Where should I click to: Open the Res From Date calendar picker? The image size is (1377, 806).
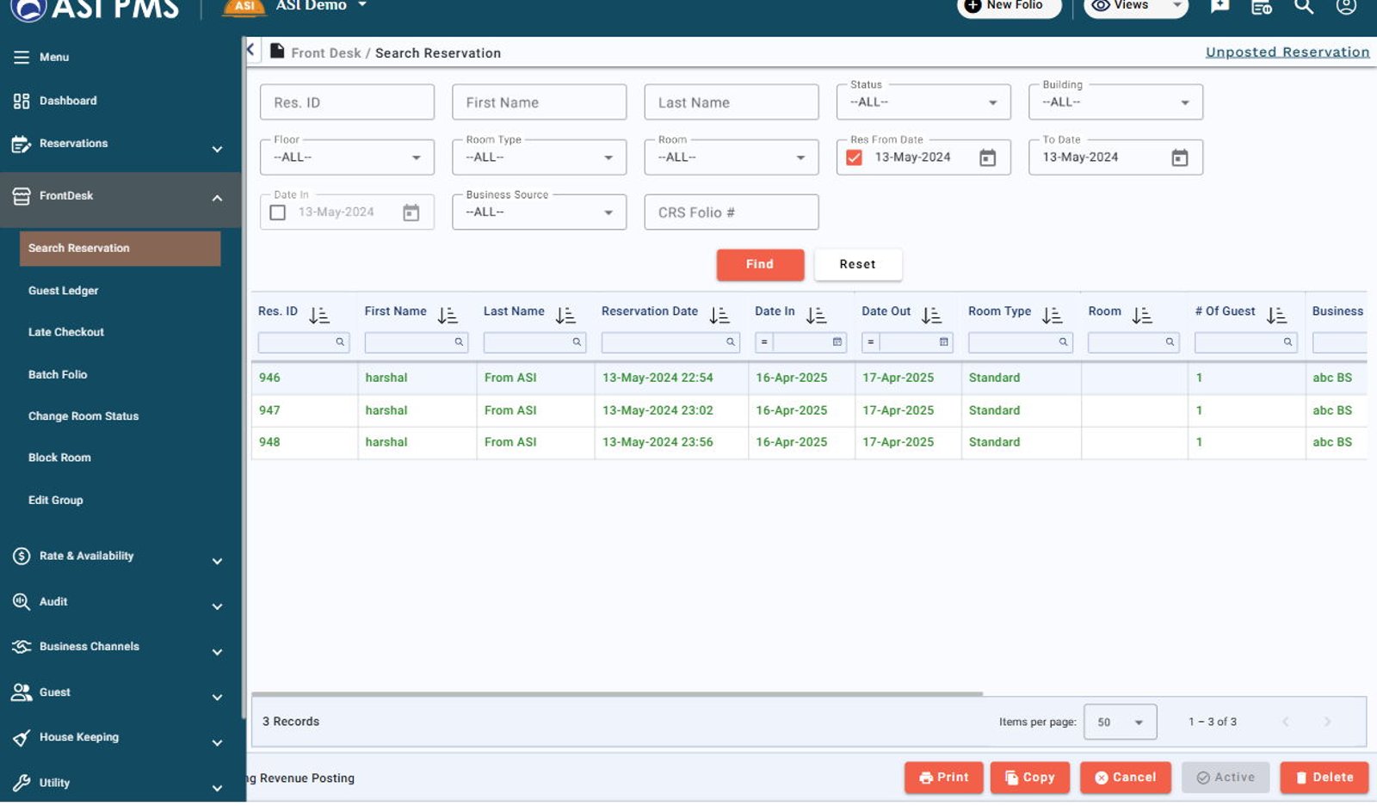pos(988,158)
